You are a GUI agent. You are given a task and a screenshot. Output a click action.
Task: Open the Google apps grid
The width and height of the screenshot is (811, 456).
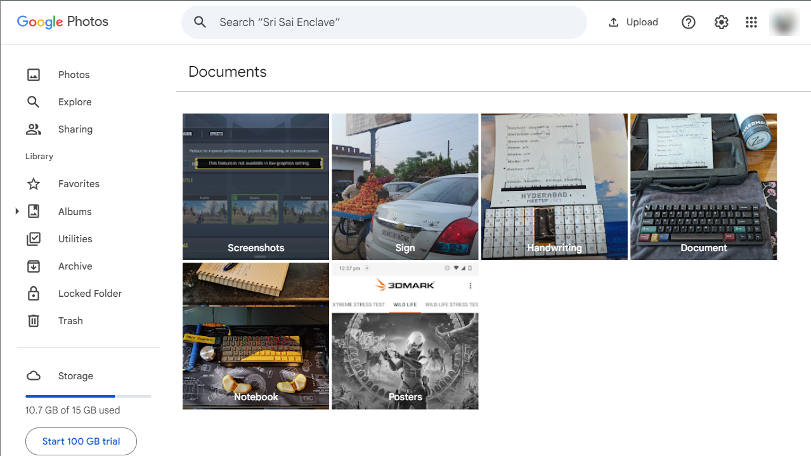coord(751,22)
